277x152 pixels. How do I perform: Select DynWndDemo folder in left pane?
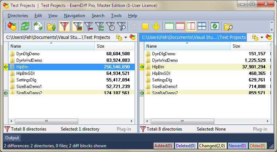[x=72, y=60]
